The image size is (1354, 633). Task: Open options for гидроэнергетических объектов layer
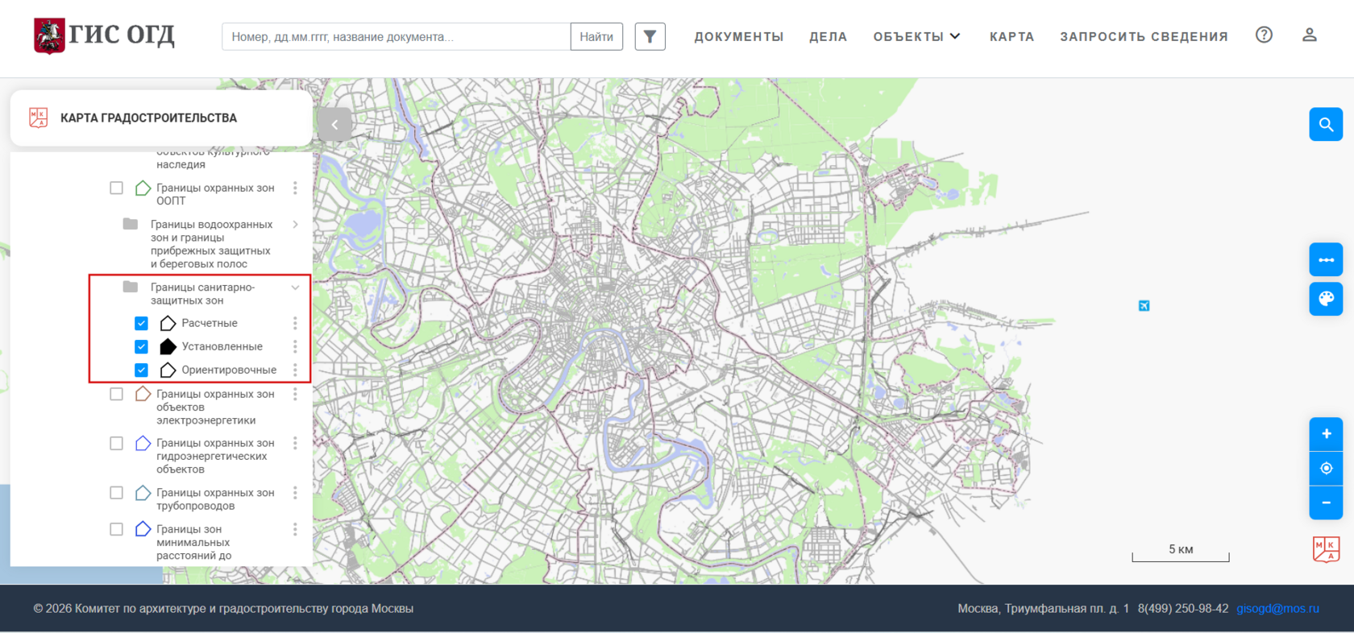pos(295,443)
